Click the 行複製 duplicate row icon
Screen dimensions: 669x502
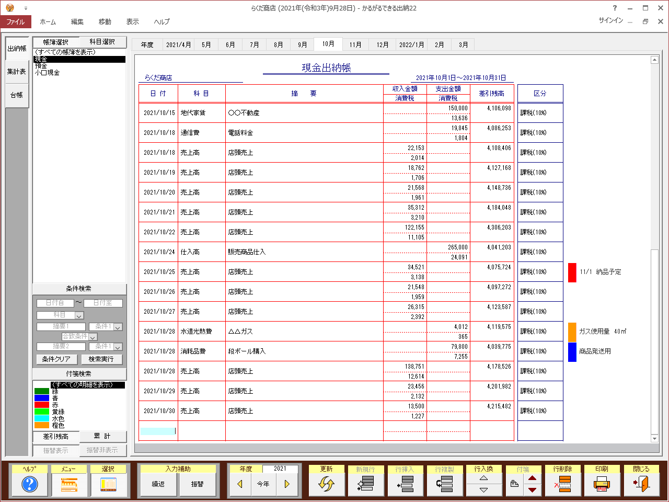click(x=445, y=485)
